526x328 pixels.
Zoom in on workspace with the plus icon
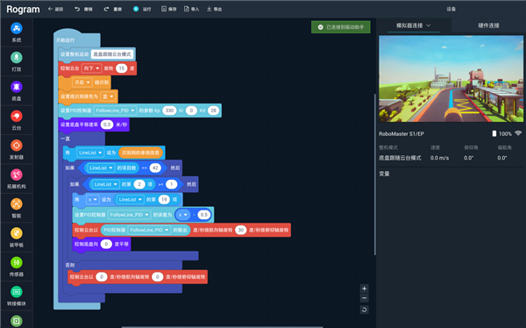tap(365, 289)
